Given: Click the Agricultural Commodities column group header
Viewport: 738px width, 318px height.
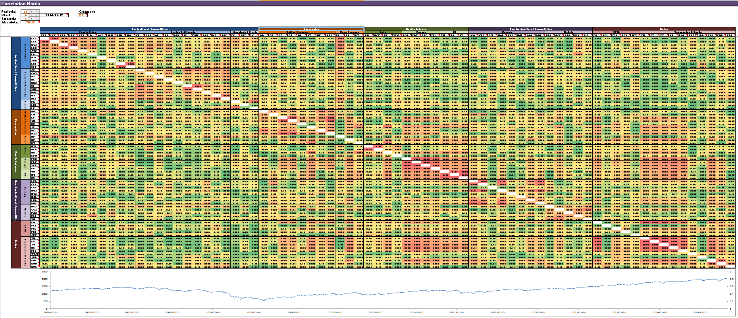Looking at the screenshot, I should 149,29.
